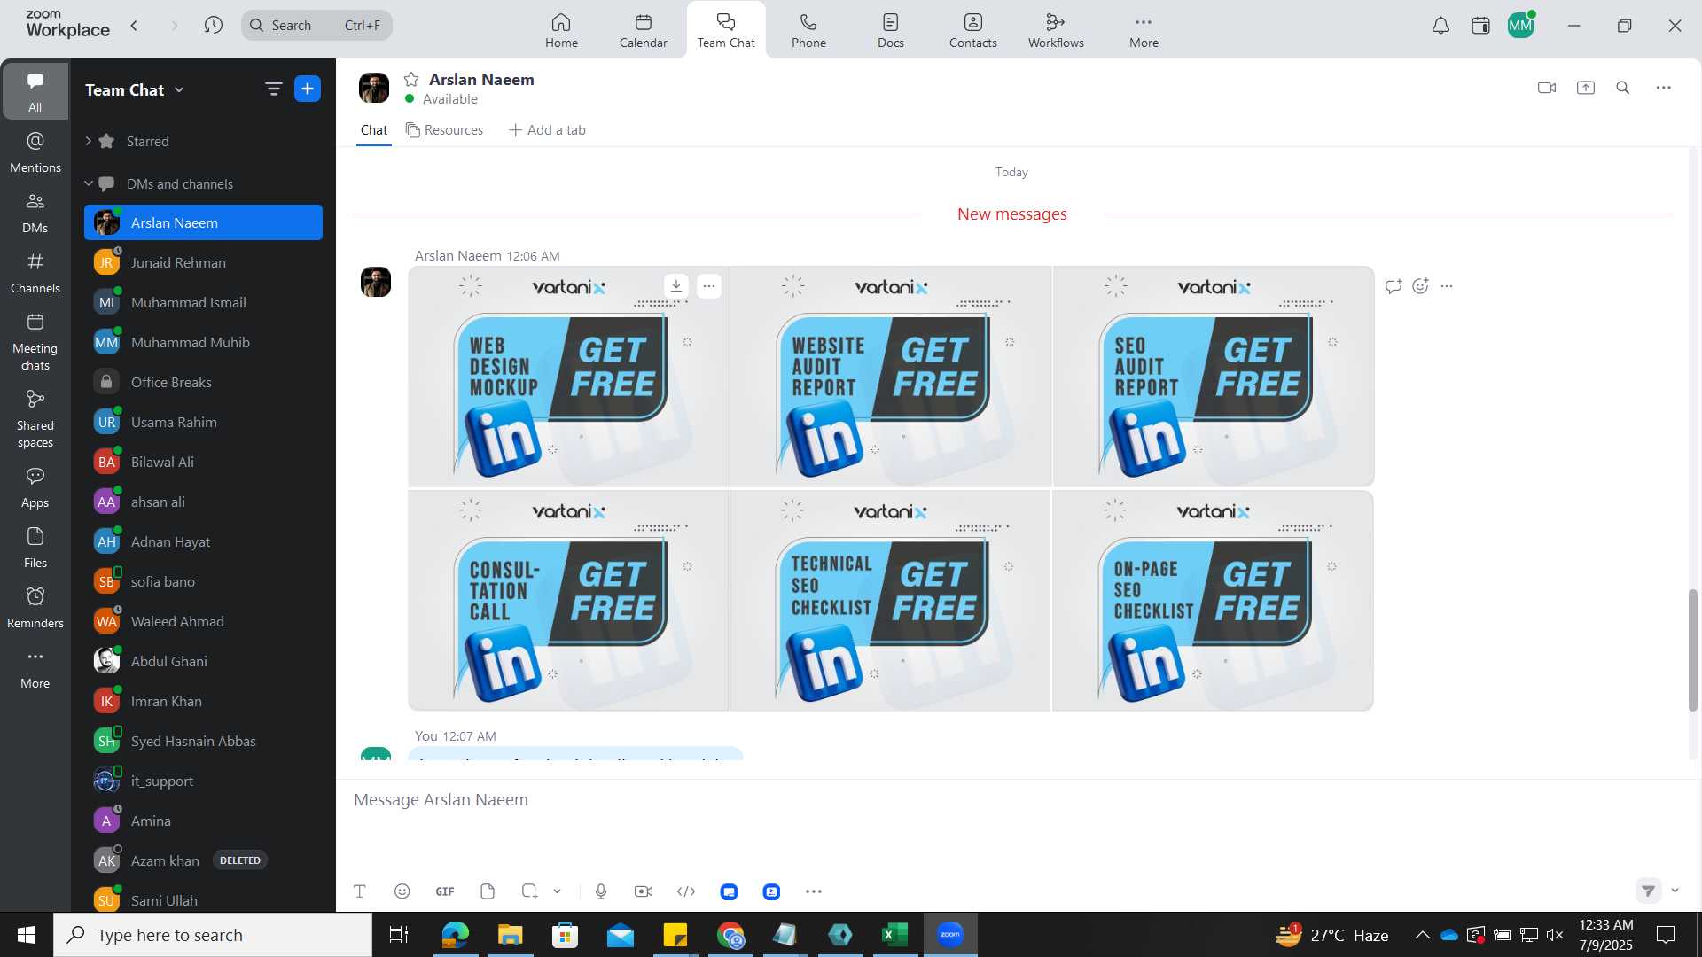This screenshot has height=957, width=1702.
Task: Open the Resources tab in chat
Action: pyautogui.click(x=445, y=130)
